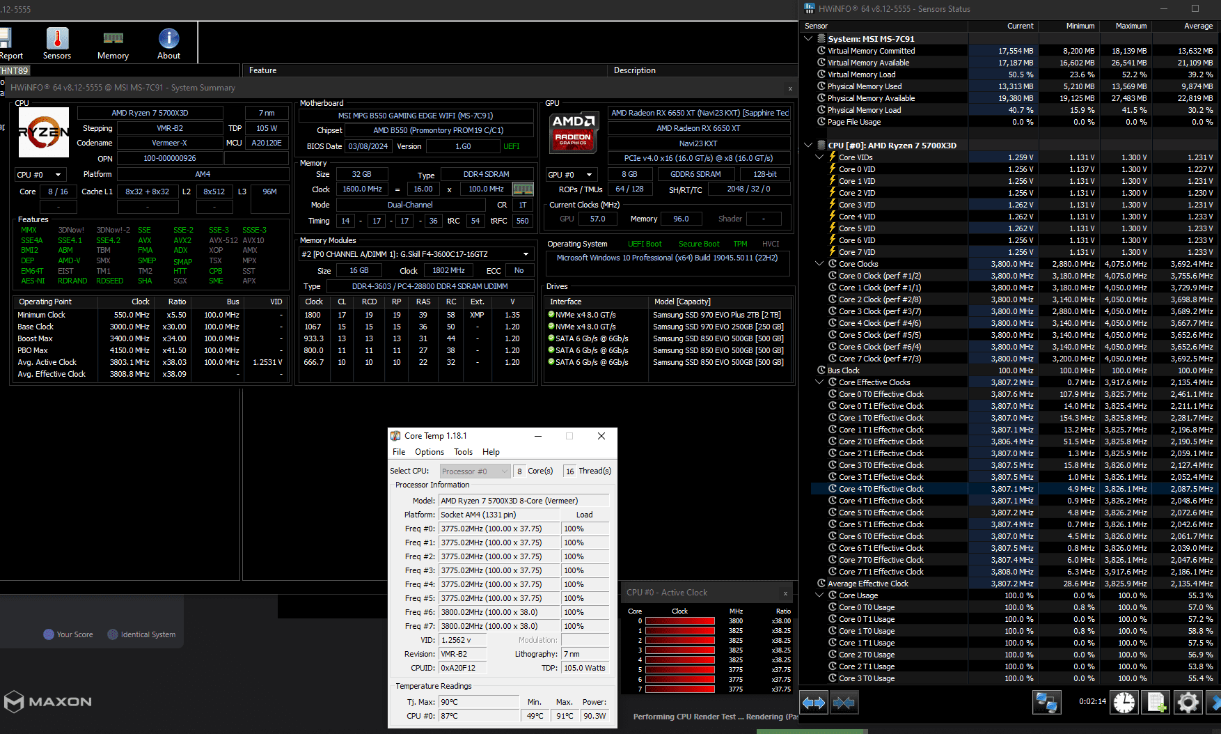The image size is (1221, 734).
Task: Open Core Temp Processor #0 dropdown
Action: [x=475, y=471]
